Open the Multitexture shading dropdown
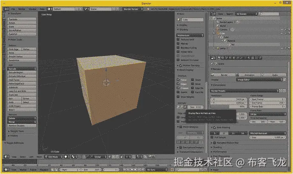The height and width of the screenshot is (174, 293). click(190, 35)
